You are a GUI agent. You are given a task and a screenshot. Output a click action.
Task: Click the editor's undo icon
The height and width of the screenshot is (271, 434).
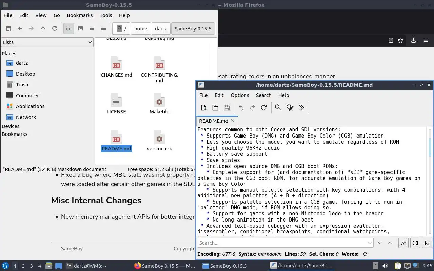coord(241,108)
